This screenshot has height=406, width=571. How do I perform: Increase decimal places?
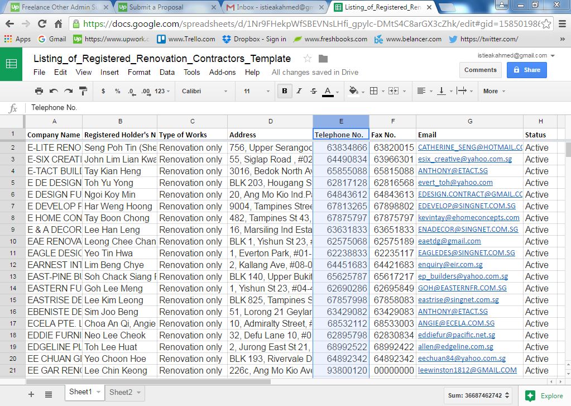[146, 91]
